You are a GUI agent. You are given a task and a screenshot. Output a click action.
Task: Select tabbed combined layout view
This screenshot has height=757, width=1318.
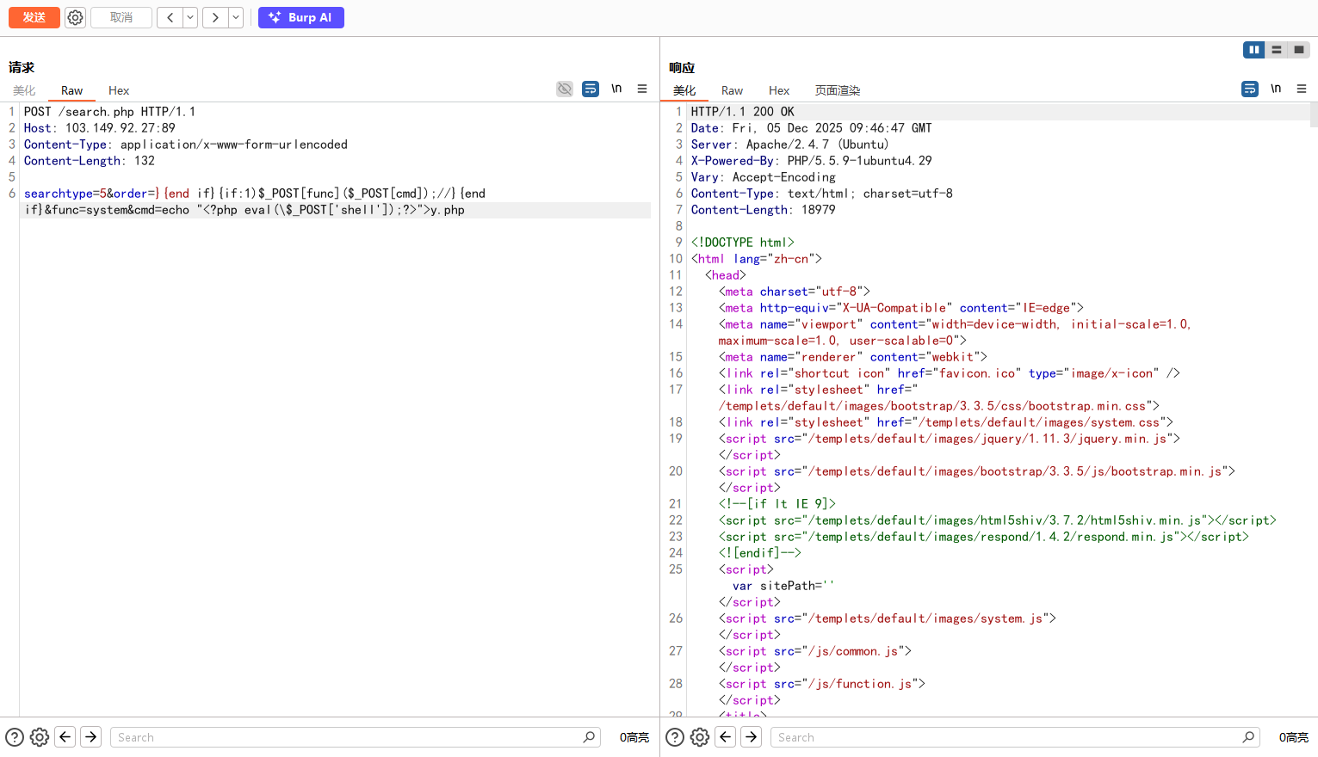1299,50
